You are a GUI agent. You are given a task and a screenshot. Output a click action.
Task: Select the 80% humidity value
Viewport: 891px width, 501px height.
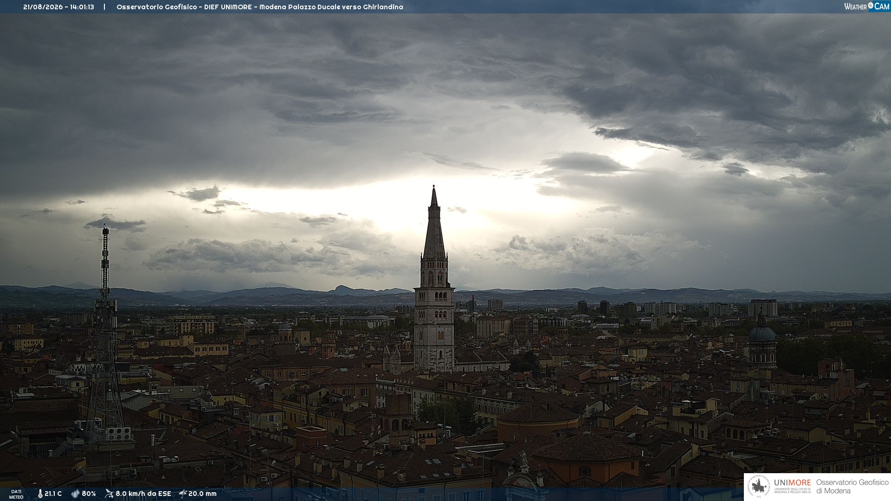89,494
